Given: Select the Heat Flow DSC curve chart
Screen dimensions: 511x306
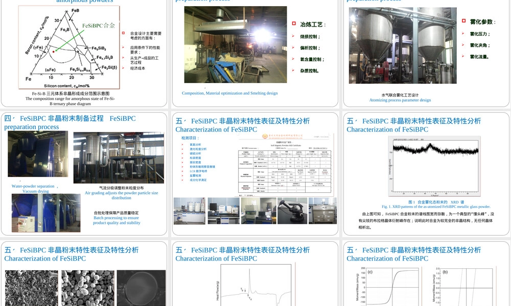Looking at the screenshot, I should pos(255,285).
